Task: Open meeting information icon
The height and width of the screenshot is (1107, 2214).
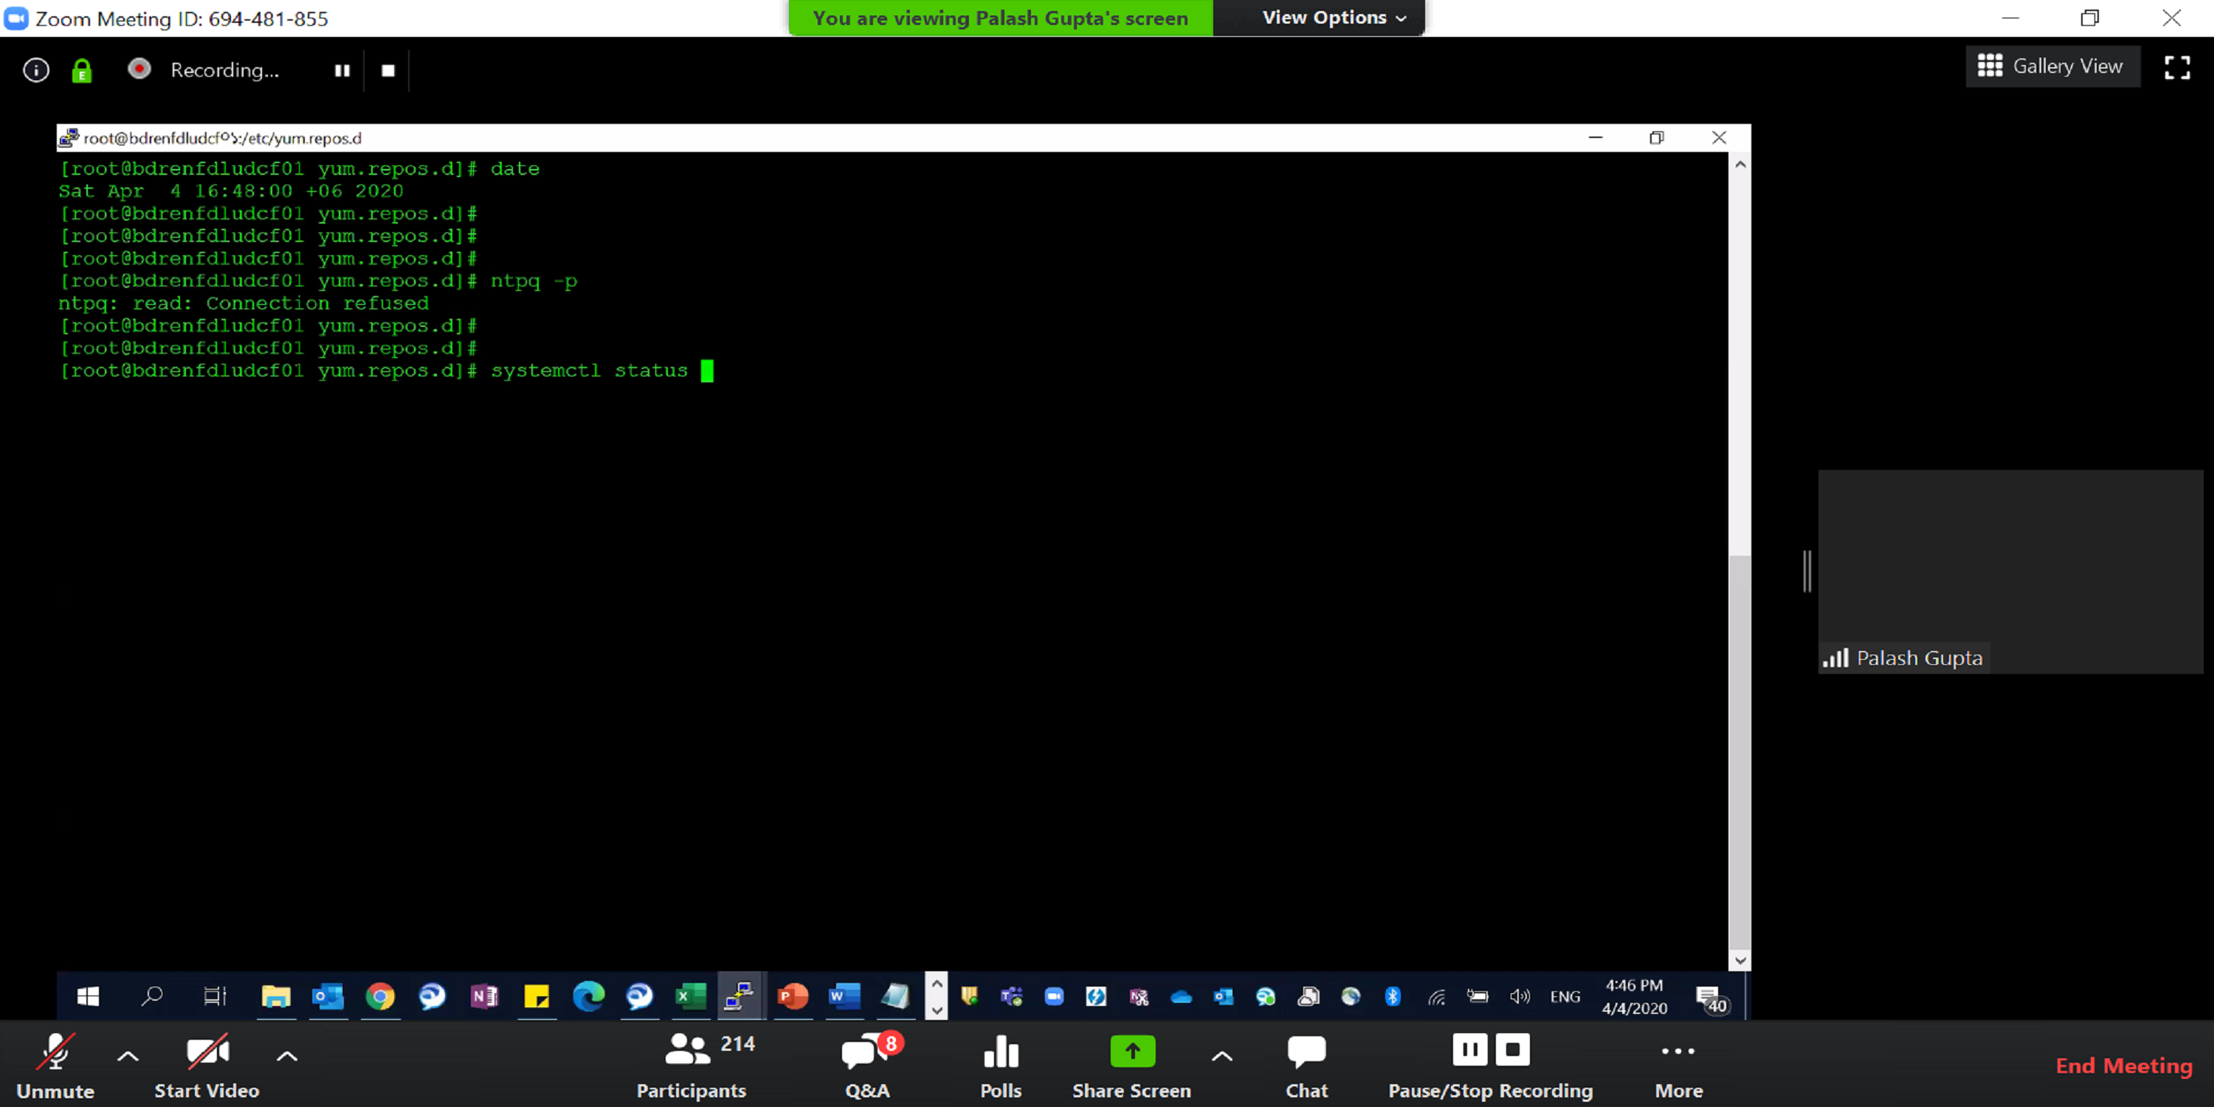Action: point(35,69)
